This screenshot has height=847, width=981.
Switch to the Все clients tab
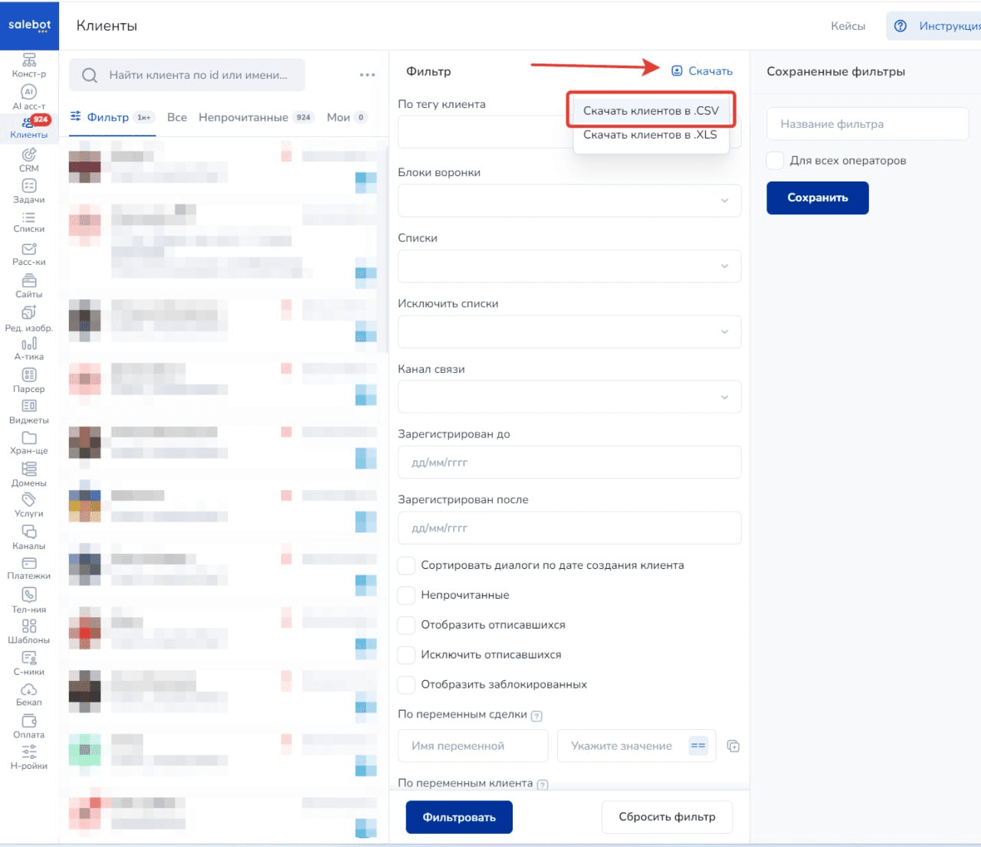[x=177, y=117]
